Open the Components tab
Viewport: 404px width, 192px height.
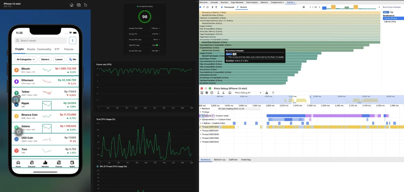pos(277,2)
